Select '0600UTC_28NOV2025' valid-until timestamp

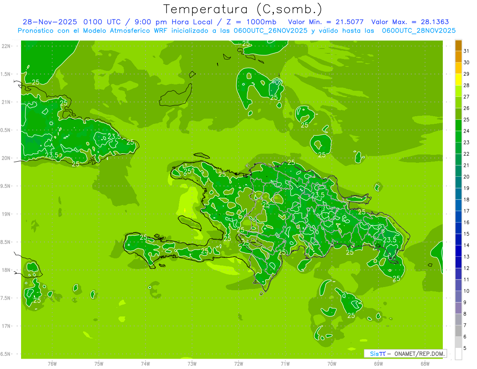coord(419,31)
